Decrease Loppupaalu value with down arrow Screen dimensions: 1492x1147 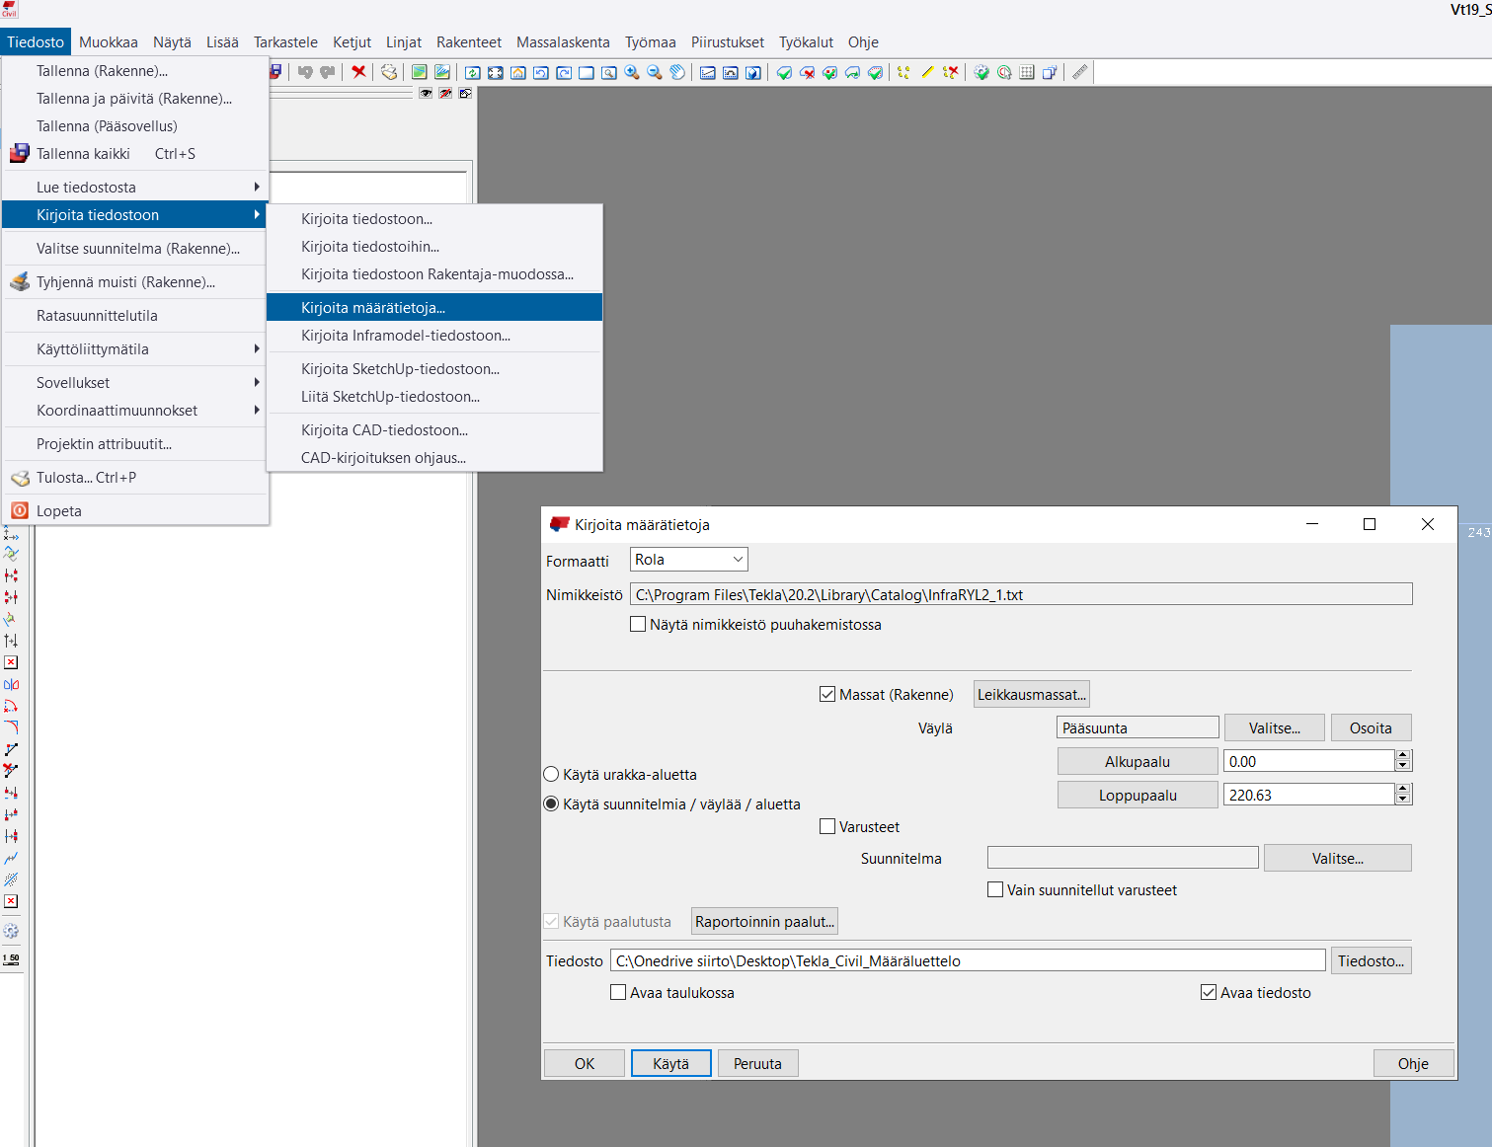coord(1403,800)
